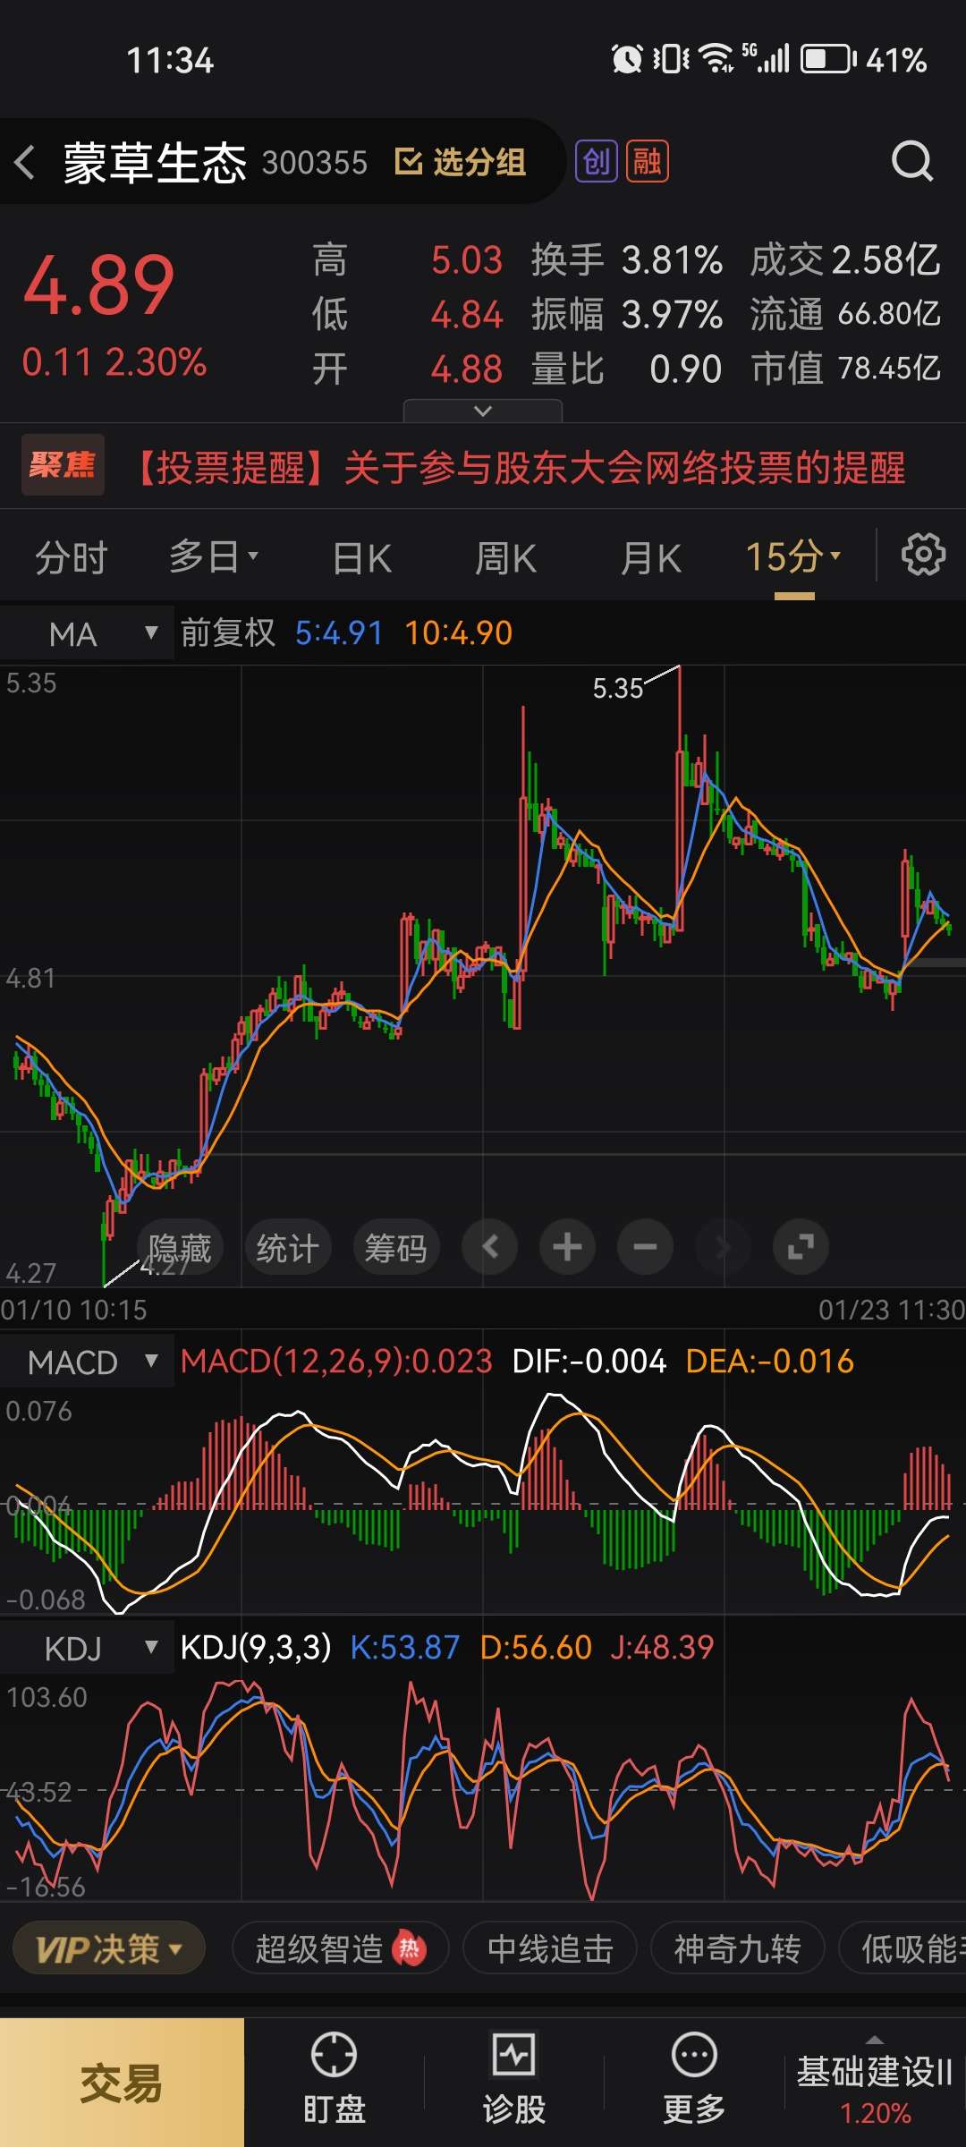
Task: Open 筹码 chip distribution
Action: pos(396,1246)
